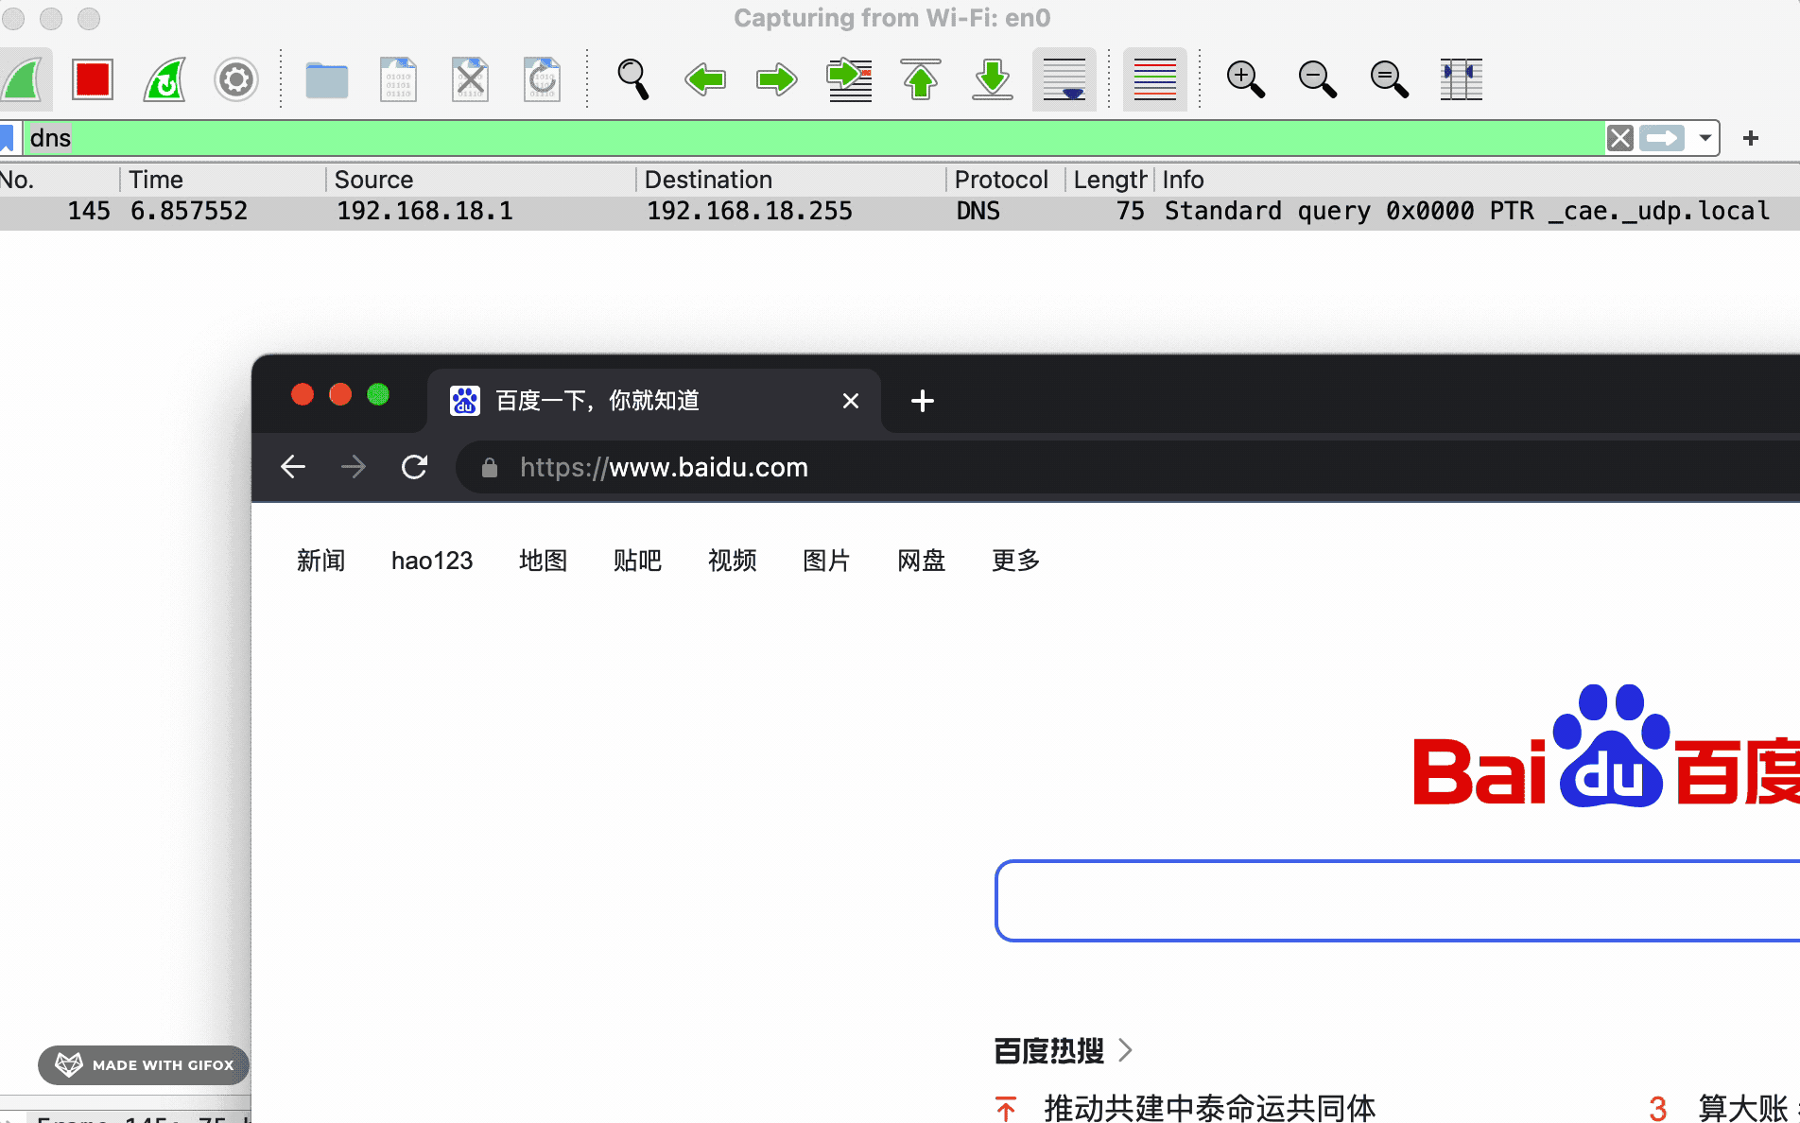Go back in packet history
Image resolution: width=1800 pixels, height=1123 pixels.
tap(705, 79)
